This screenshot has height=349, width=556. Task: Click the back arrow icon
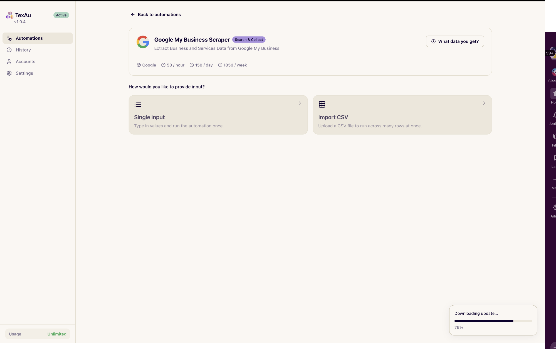[133, 14]
